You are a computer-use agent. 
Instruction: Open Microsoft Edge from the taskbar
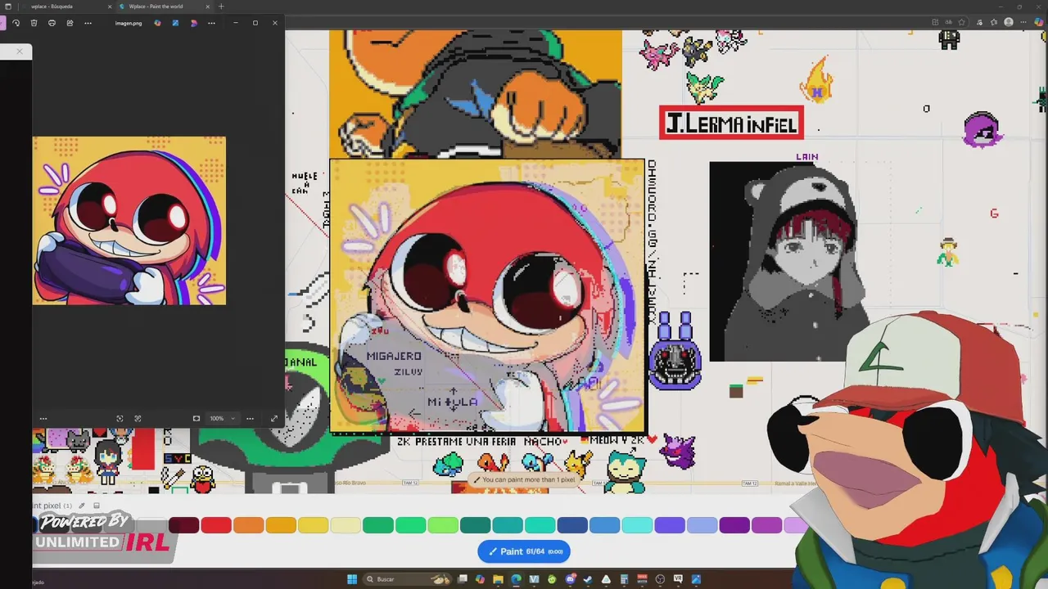pos(516,579)
